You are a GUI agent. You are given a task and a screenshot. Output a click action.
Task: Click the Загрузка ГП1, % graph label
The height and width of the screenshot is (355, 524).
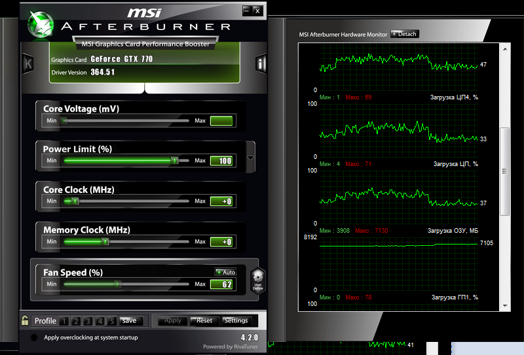pyautogui.click(x=455, y=297)
